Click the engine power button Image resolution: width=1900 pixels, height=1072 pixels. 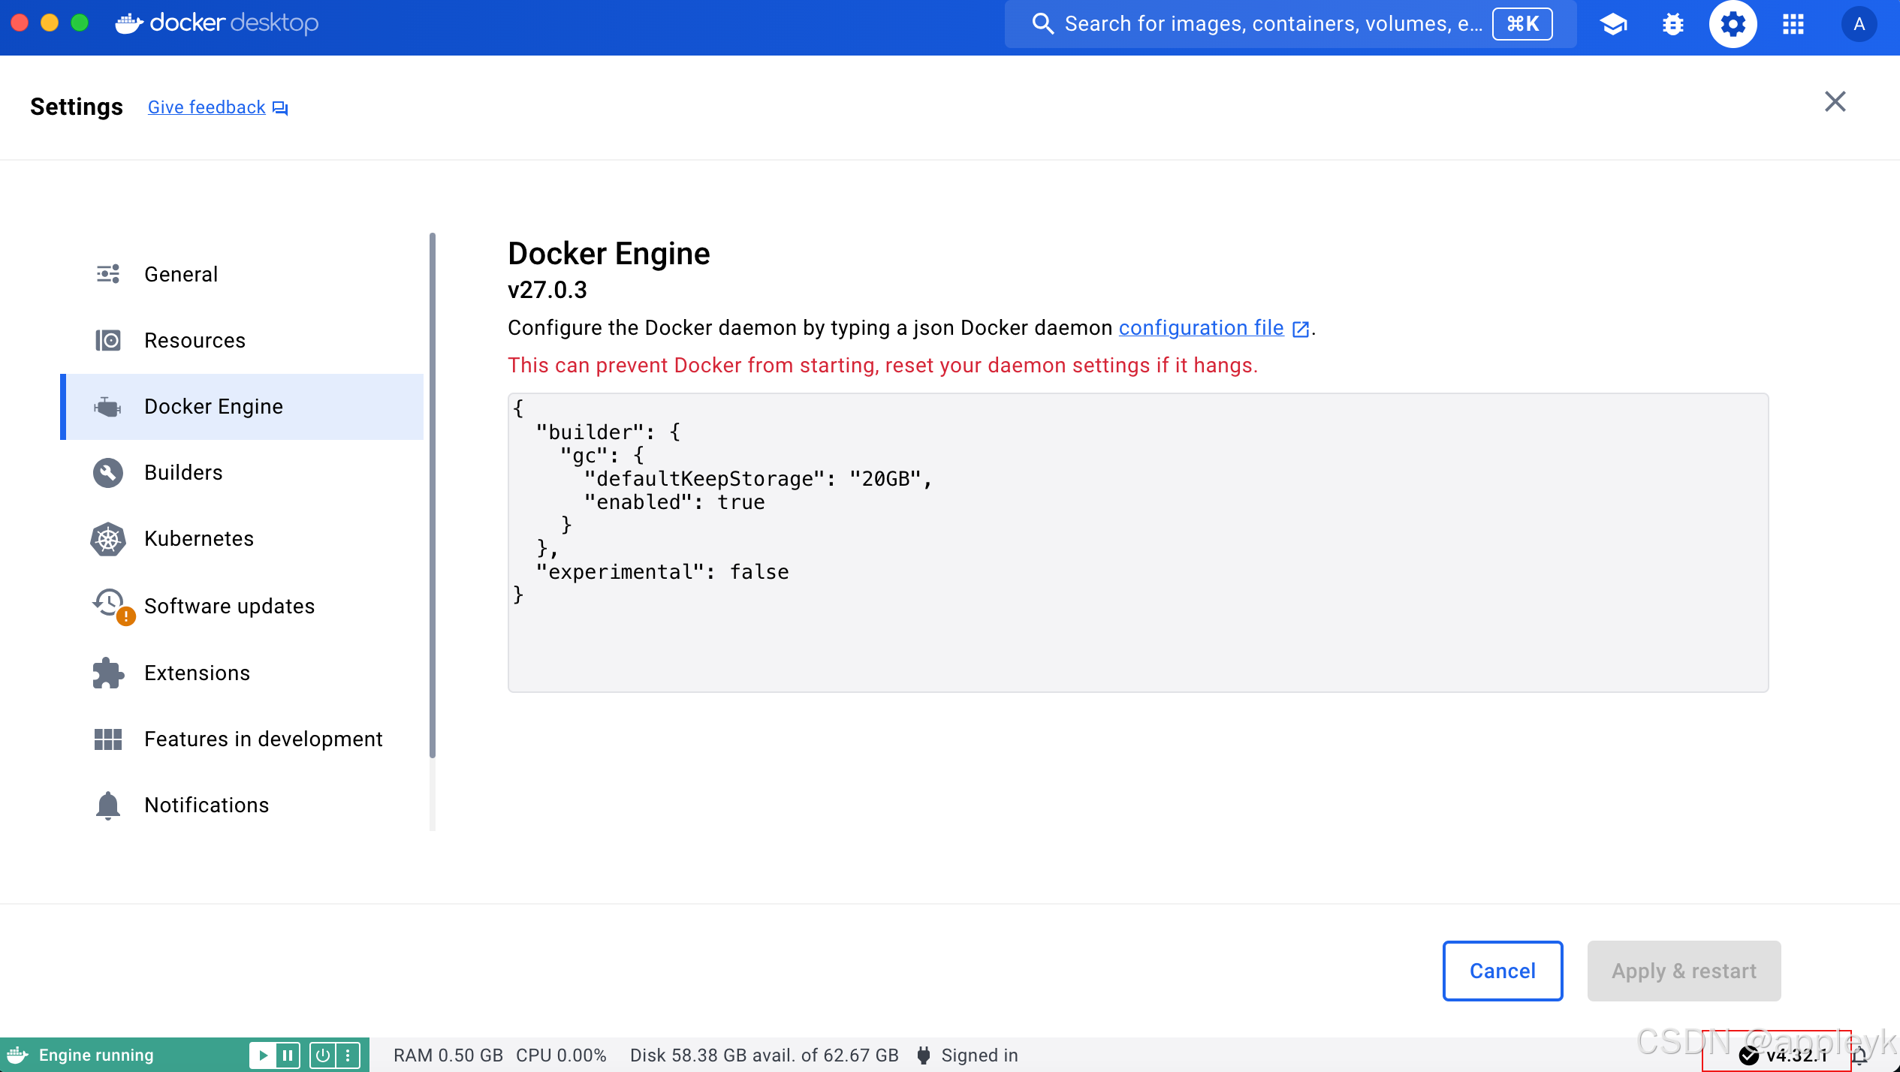[323, 1055]
